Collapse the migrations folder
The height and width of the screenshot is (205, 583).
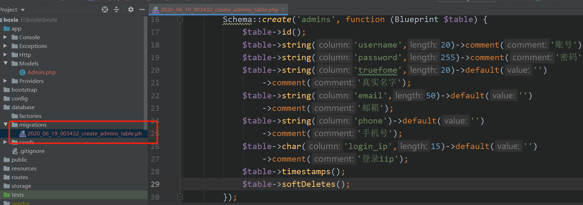(x=5, y=125)
